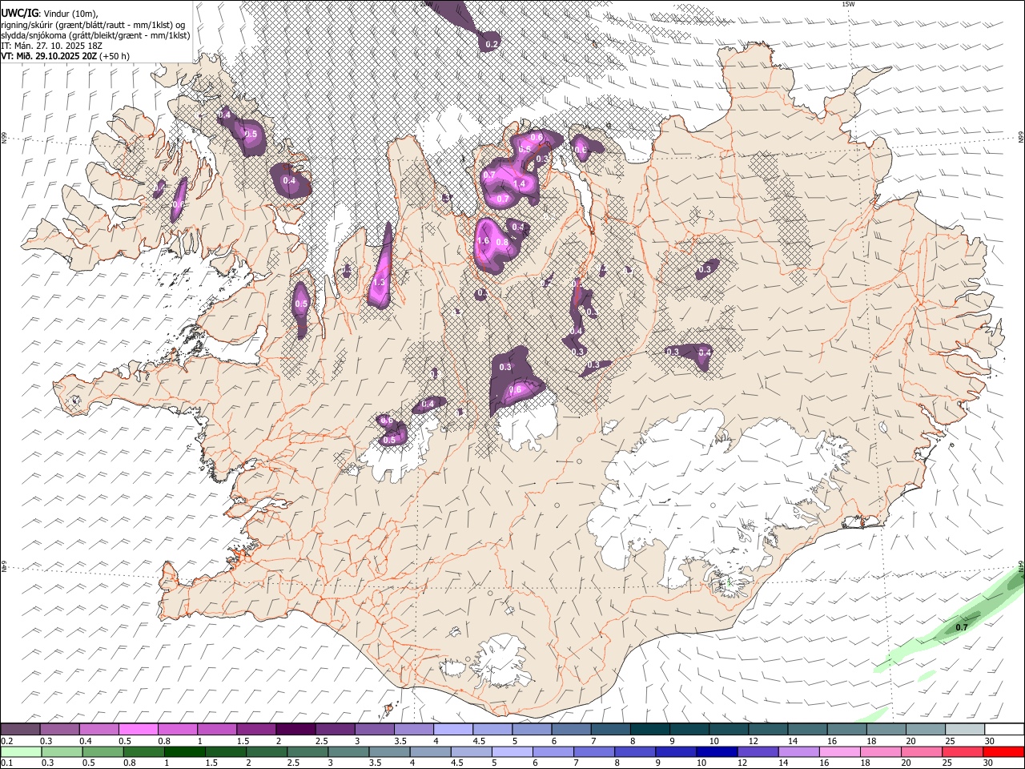Viewport: 1025px width, 769px height.
Task: Select the bright pink 0.5–0.8 swatch in upper legend
Action: point(138,730)
